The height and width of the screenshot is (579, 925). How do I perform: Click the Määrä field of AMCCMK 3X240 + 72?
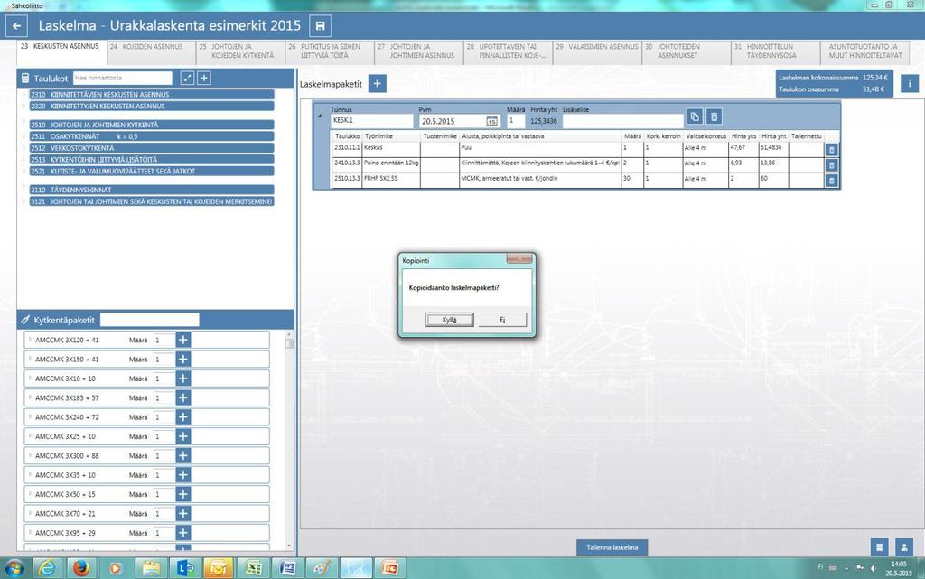[x=164, y=416]
